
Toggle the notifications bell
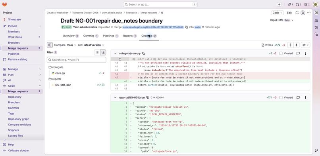click(x=303, y=13)
